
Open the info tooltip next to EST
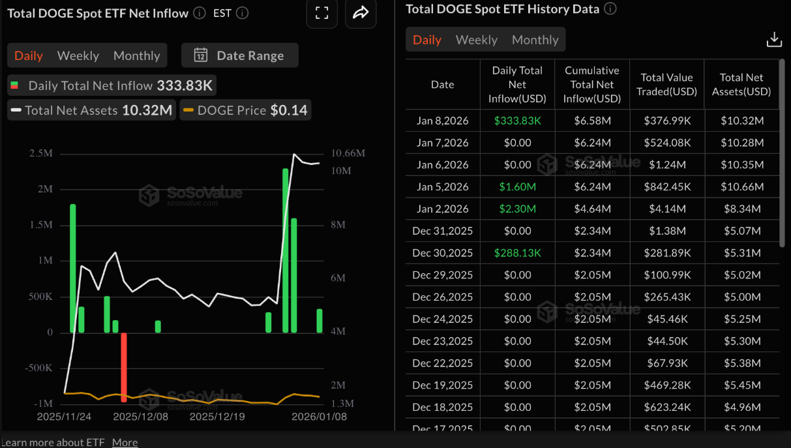[x=241, y=13]
